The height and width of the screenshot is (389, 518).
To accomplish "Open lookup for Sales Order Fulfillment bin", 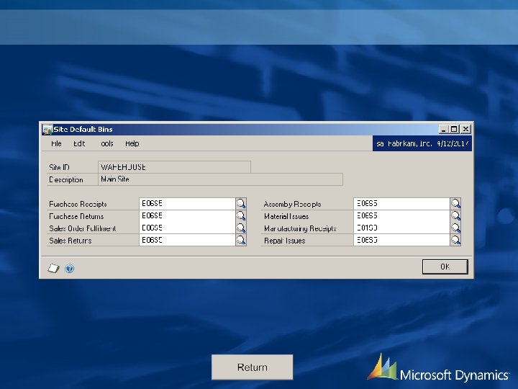I will pos(241,228).
